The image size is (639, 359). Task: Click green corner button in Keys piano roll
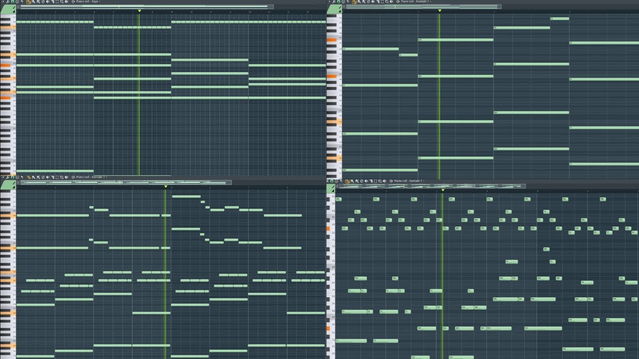click(8, 9)
